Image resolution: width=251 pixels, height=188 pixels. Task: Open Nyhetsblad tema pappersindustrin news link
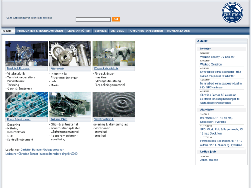click(x=221, y=85)
